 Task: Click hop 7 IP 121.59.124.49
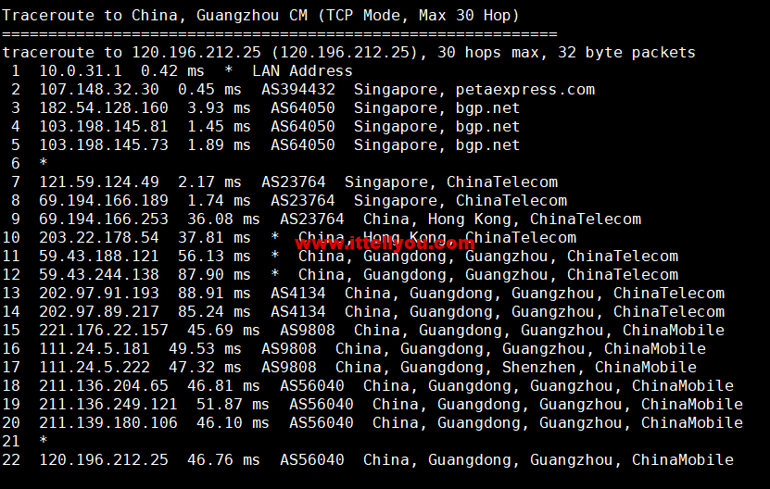(99, 182)
